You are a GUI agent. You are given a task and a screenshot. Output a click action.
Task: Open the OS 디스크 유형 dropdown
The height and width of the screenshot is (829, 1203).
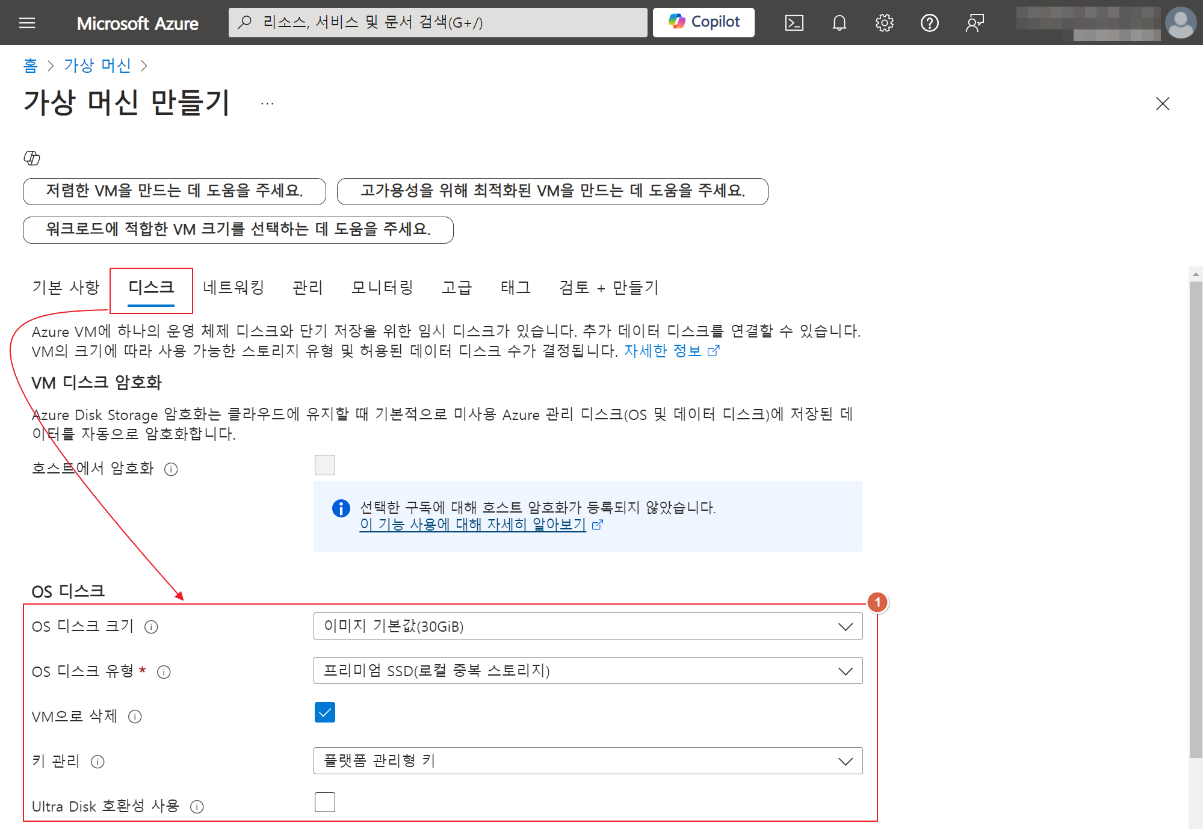click(587, 671)
